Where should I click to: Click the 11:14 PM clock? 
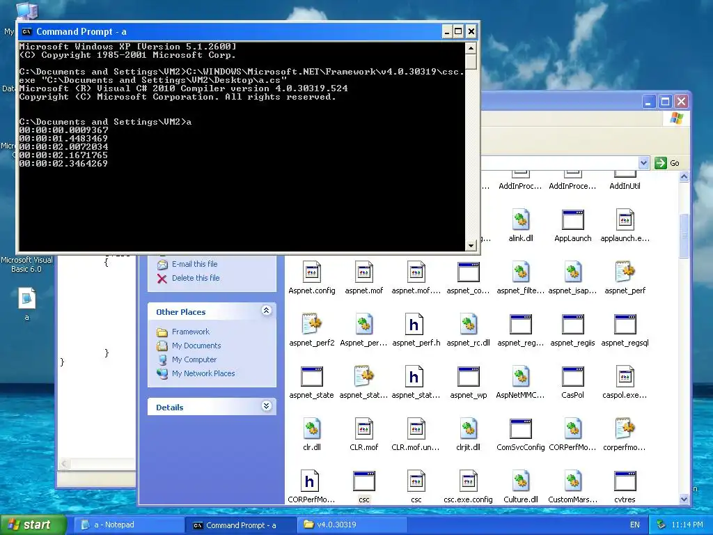[x=687, y=525]
